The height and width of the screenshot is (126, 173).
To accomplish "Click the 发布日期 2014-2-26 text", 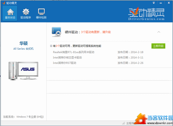I will pyautogui.click(x=130, y=63).
